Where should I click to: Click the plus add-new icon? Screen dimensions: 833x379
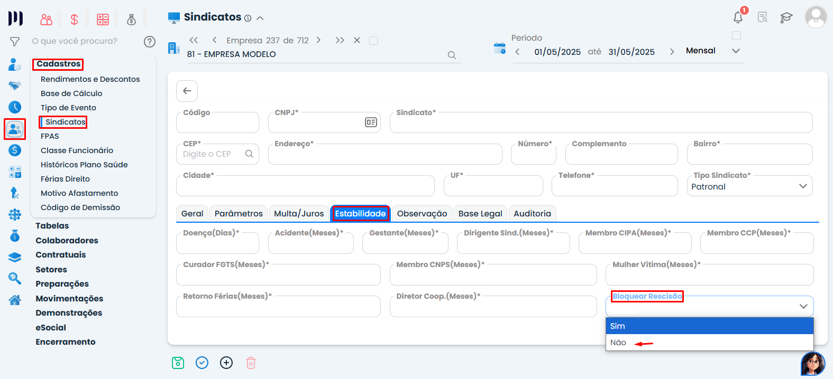tap(226, 363)
